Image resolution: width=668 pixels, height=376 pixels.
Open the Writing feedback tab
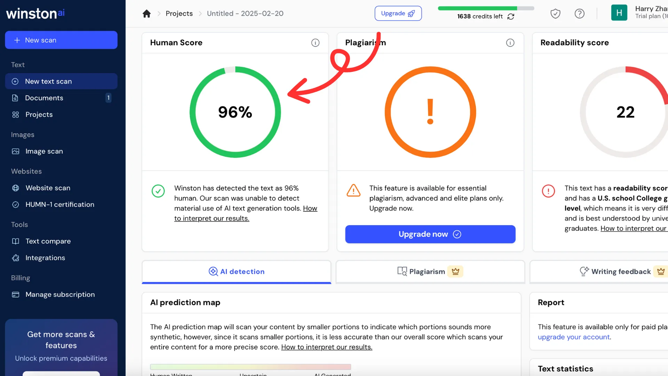pyautogui.click(x=621, y=272)
